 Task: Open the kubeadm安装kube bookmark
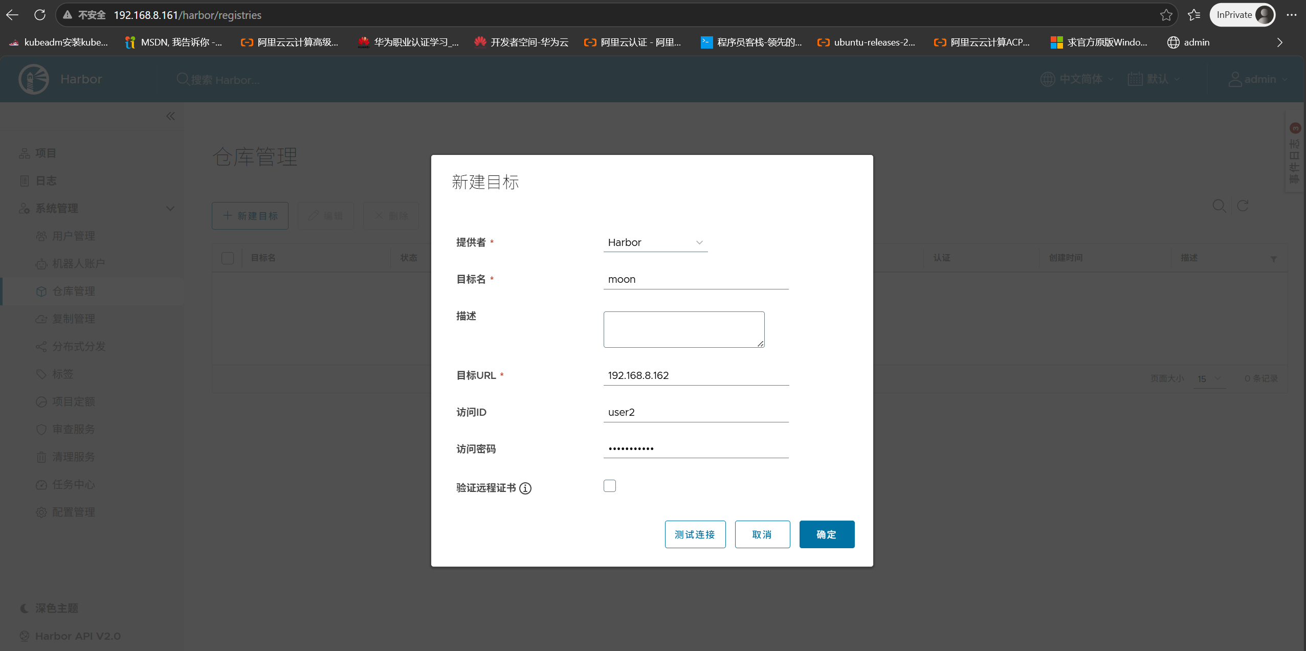click(x=58, y=42)
